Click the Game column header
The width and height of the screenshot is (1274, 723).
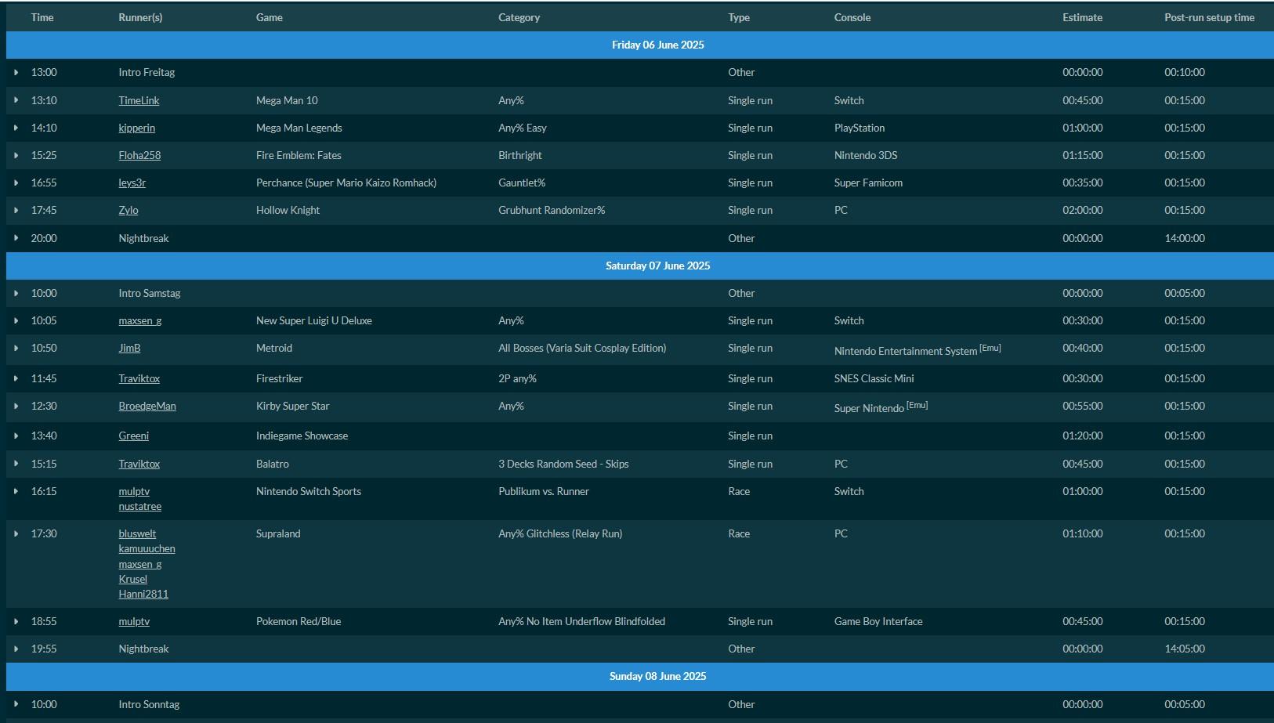[x=269, y=17]
